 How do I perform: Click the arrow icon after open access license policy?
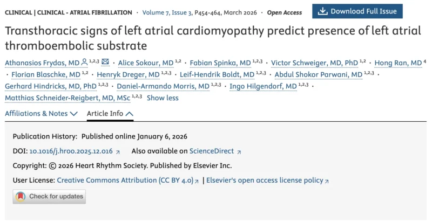[x=327, y=181]
